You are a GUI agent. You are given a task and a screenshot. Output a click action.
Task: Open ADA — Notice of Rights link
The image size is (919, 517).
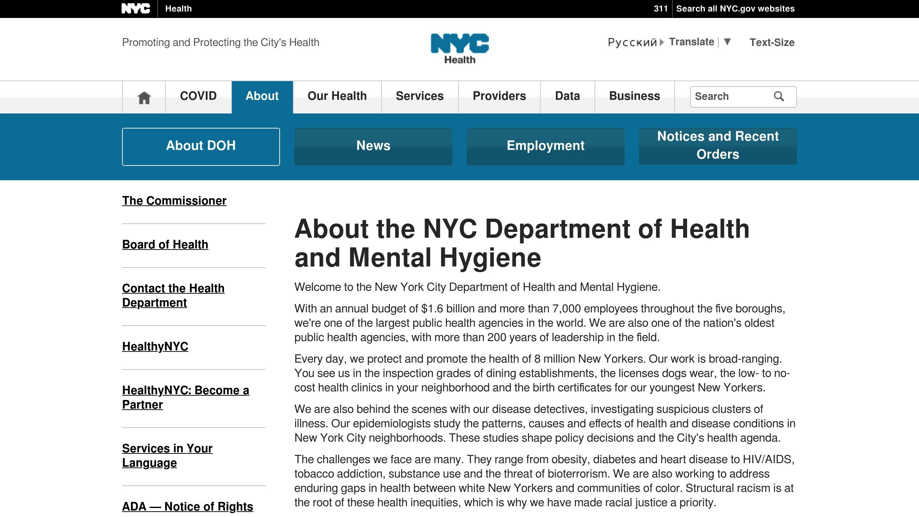pos(187,507)
